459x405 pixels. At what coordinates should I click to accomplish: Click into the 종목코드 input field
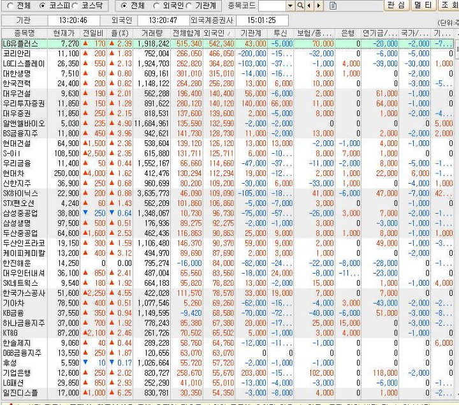click(x=272, y=6)
